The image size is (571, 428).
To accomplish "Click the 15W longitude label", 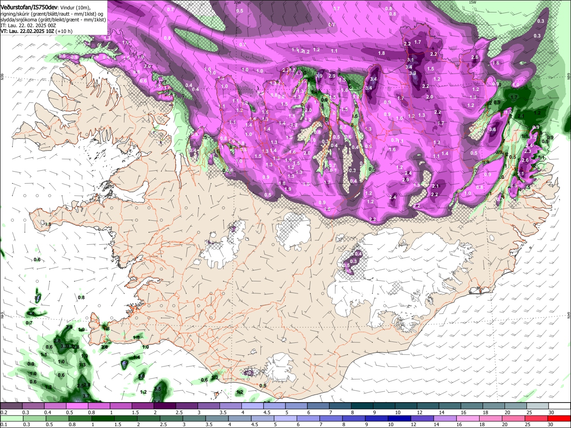I will point(473,2).
